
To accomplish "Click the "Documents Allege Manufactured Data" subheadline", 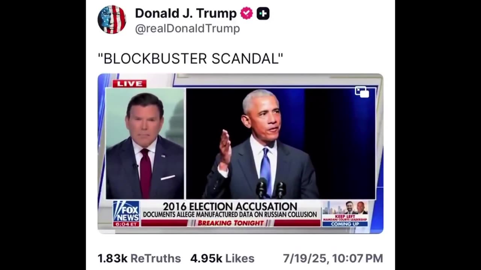I will click(x=230, y=214).
